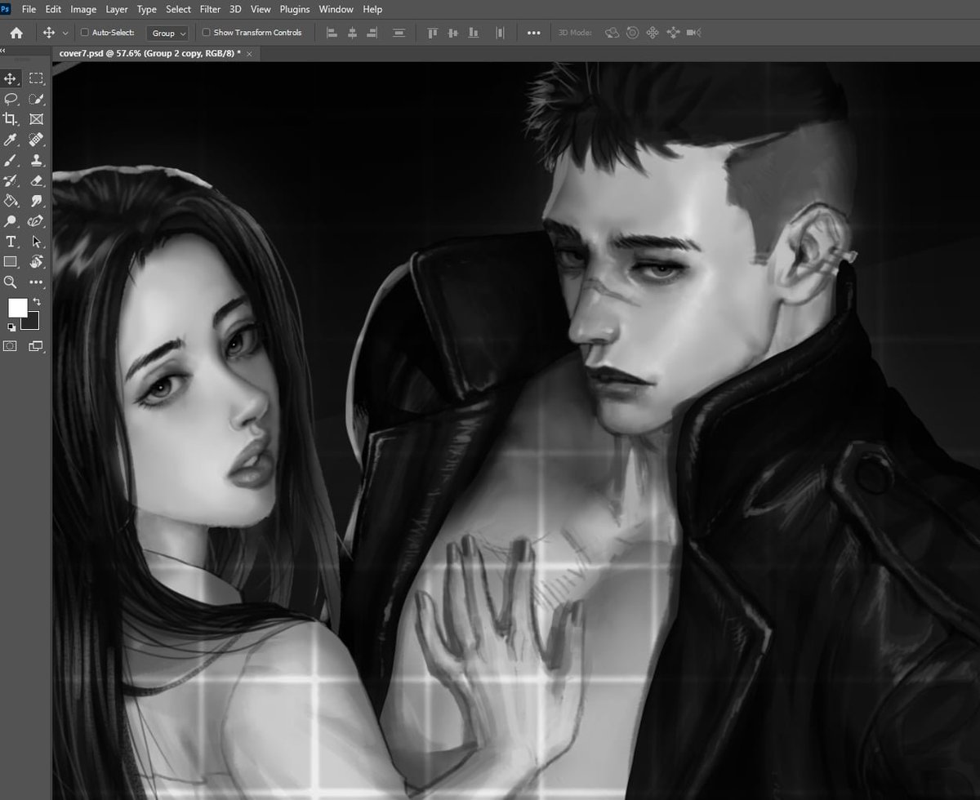Align right edges
980x800 pixels.
372,33
